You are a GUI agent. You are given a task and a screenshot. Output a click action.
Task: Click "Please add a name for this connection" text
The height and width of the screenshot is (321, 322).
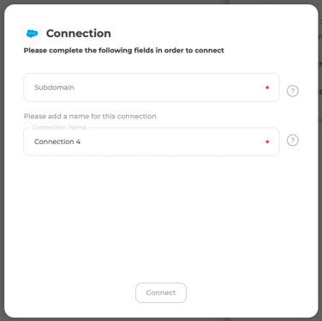(90, 116)
